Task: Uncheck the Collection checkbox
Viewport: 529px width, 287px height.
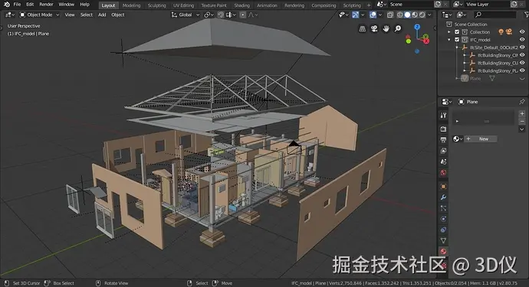Action: pos(457,32)
